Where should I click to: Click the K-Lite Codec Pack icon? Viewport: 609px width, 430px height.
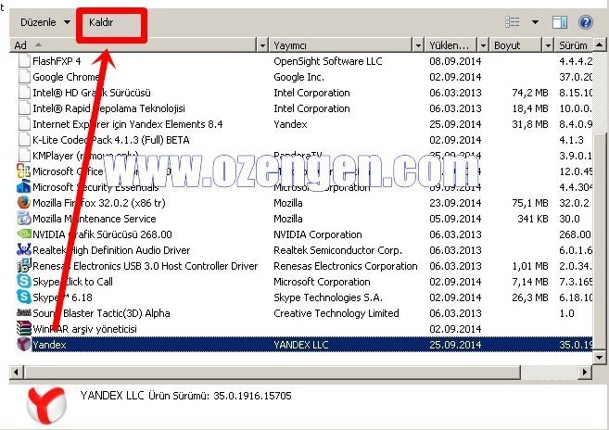[24, 139]
